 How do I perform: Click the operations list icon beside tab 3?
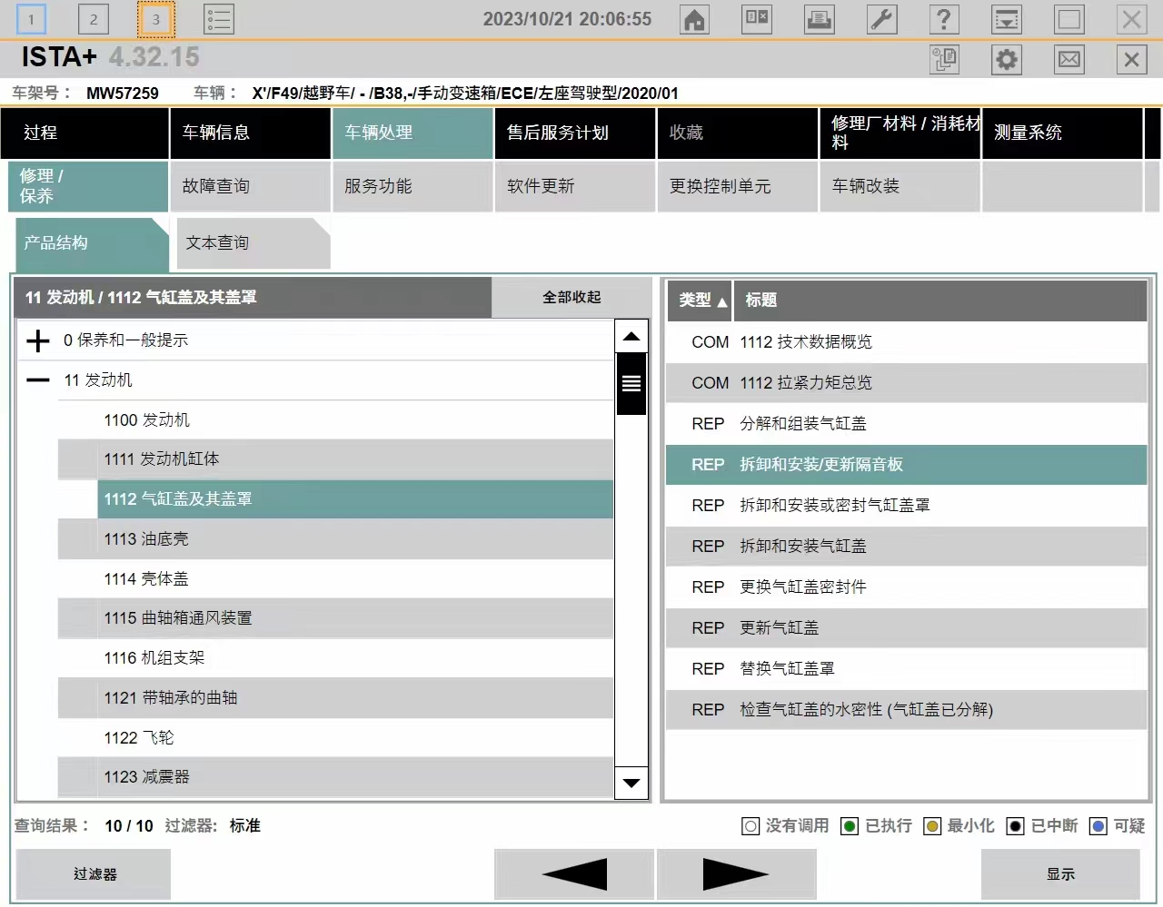[x=218, y=19]
